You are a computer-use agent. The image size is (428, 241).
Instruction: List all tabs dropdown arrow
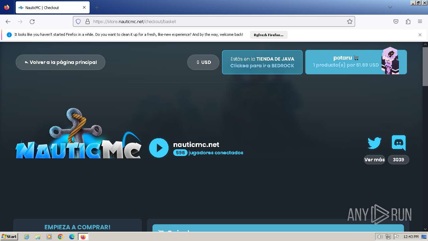click(390, 7)
